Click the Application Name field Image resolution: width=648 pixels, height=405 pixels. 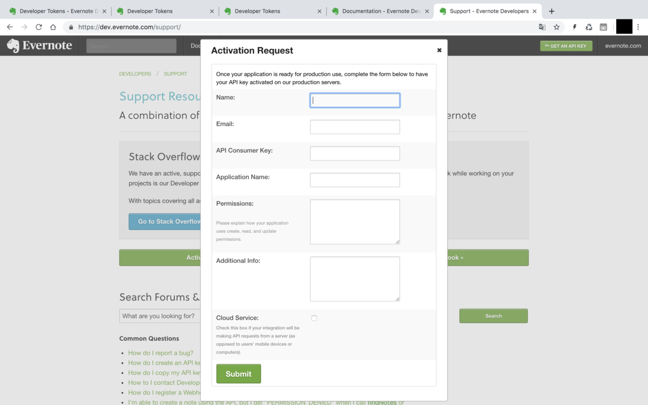coord(355,180)
